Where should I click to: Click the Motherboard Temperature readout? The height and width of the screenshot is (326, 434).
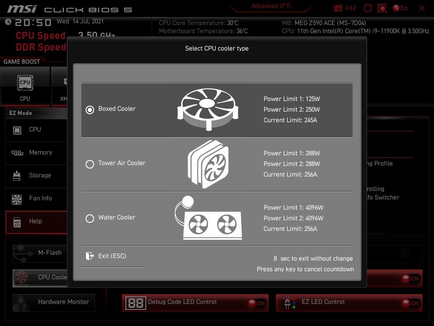coord(203,31)
